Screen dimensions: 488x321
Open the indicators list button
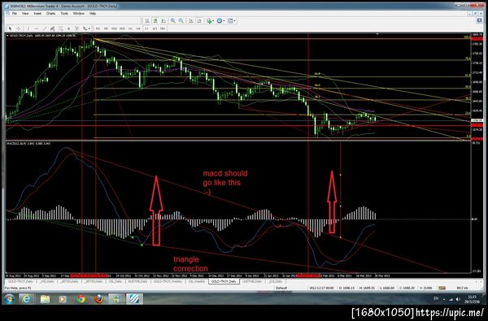pyautogui.click(x=209, y=21)
